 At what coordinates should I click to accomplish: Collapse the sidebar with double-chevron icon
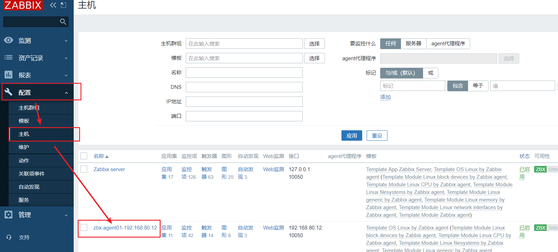(x=53, y=5)
